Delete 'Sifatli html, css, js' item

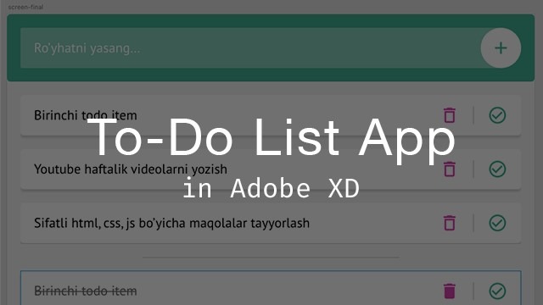point(450,223)
